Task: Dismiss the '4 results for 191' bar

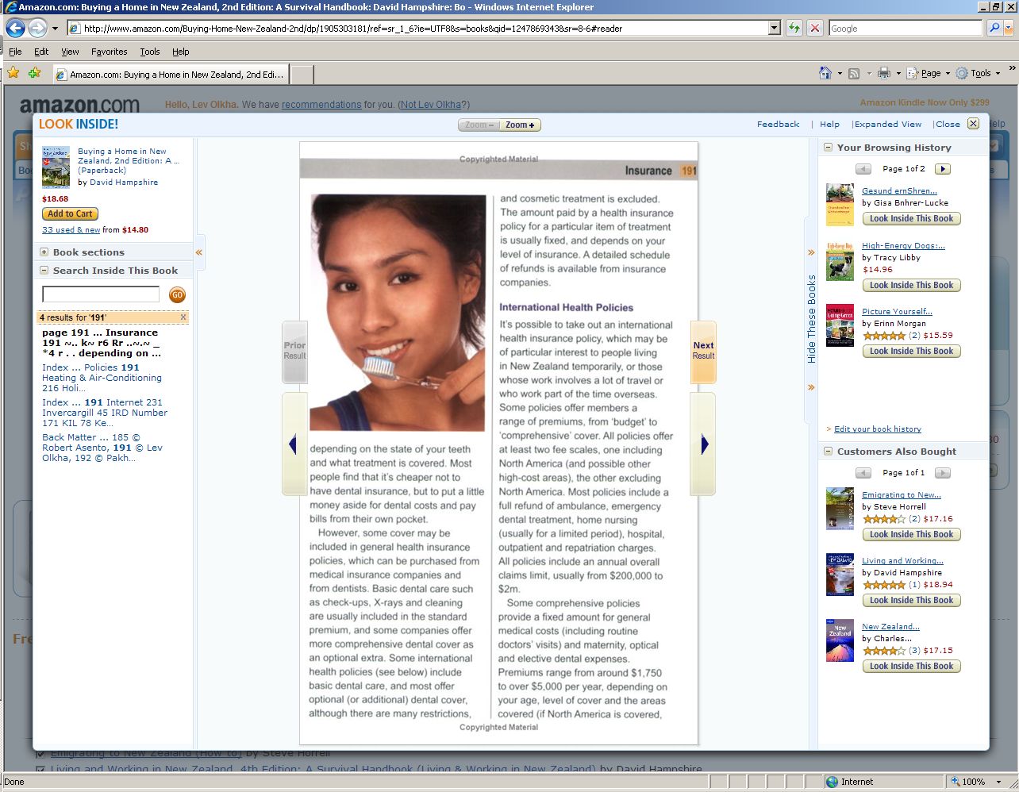Action: (183, 317)
